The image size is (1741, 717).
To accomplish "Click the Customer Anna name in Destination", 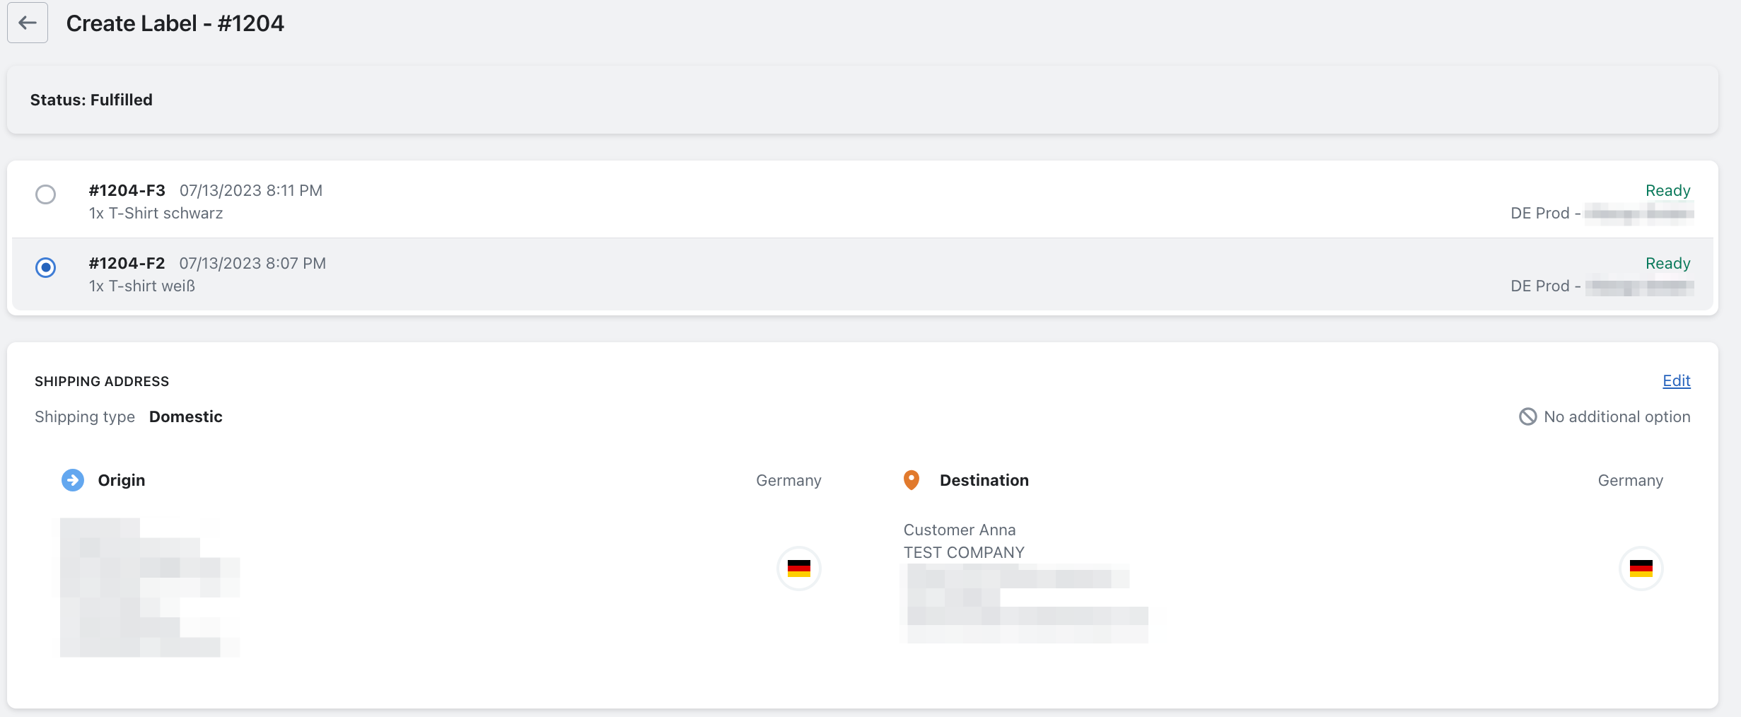I will click(959, 530).
